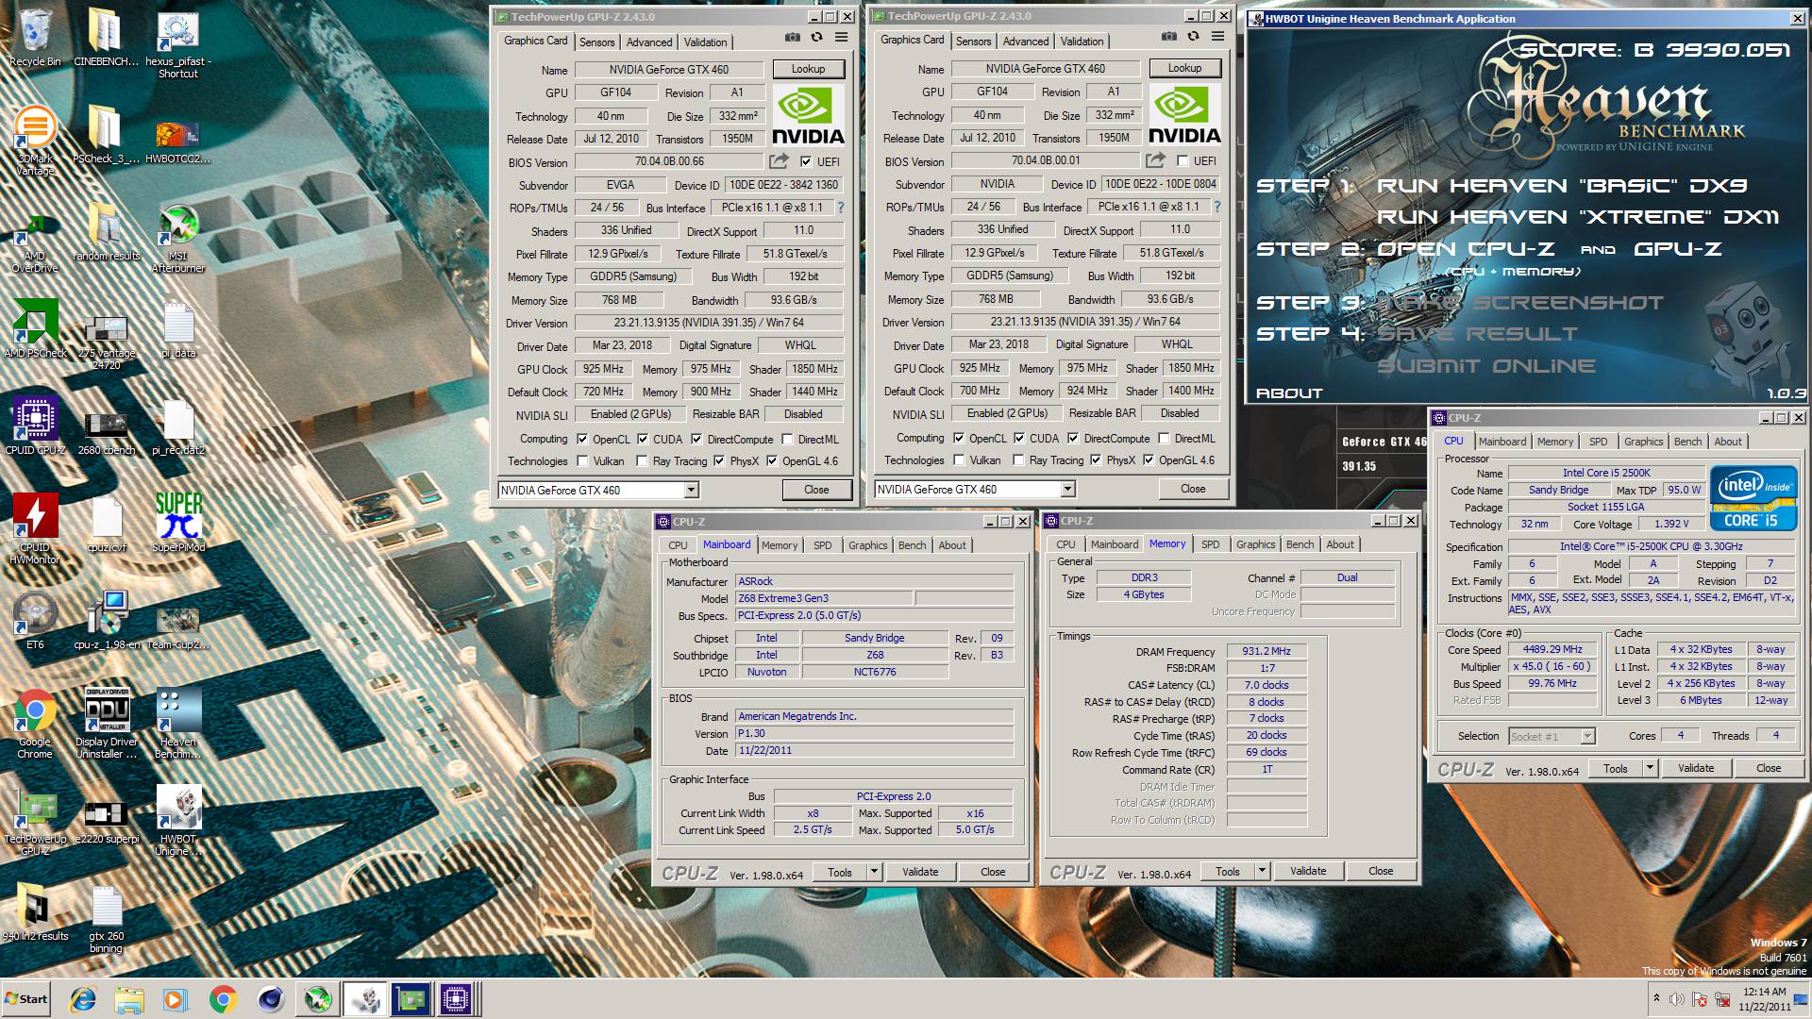Open the Recycle Bin desktop icon
This screenshot has height=1019, width=1812.
35,38
